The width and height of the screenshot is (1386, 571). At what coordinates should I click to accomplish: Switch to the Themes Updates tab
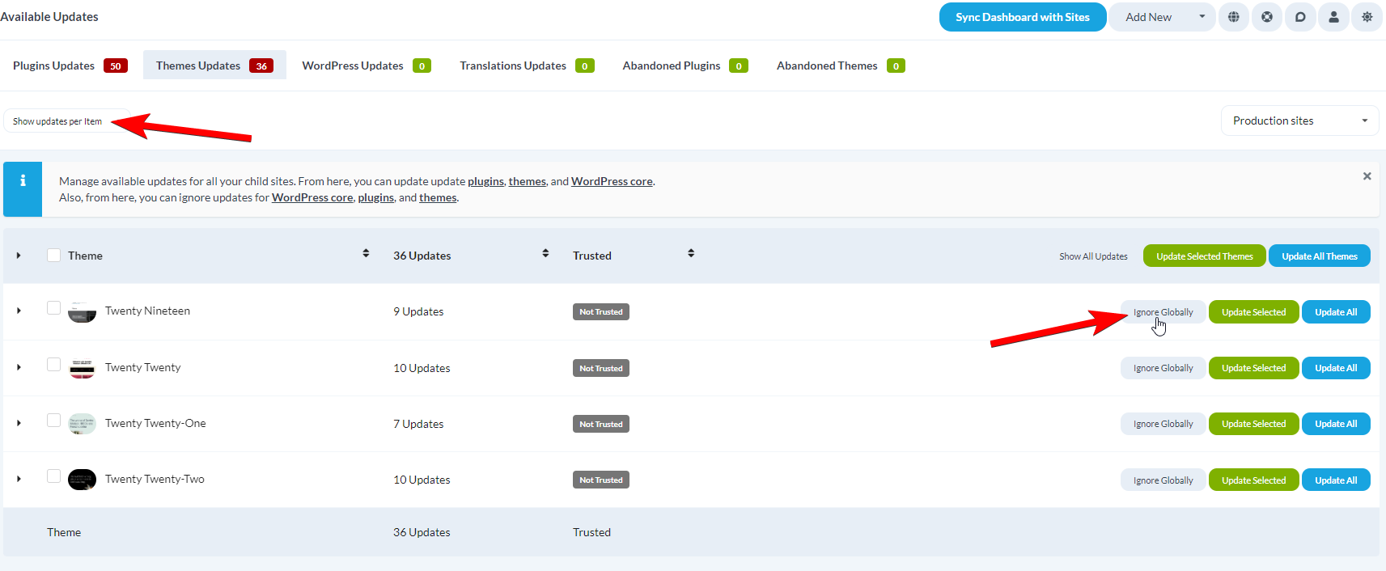(214, 66)
